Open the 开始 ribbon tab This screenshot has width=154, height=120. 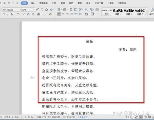24,3
